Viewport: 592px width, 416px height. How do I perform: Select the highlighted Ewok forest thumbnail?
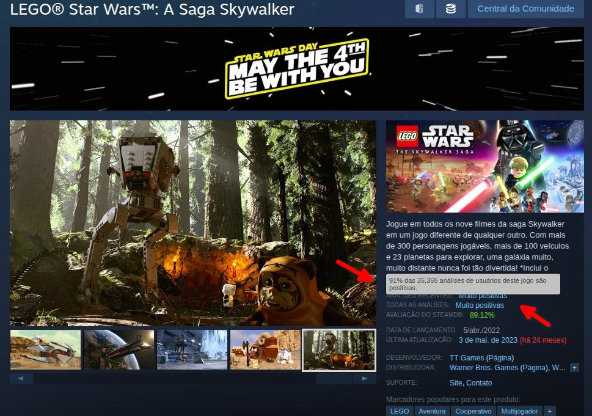point(339,350)
